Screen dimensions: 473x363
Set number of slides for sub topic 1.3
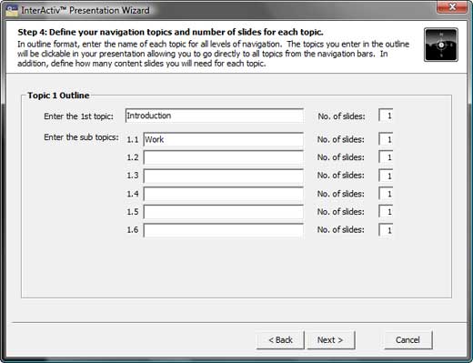386,176
